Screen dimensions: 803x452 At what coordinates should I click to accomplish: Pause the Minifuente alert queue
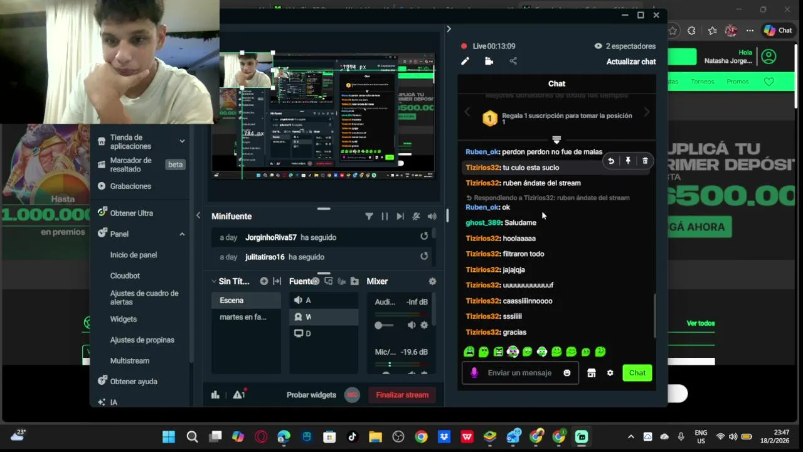(x=385, y=216)
